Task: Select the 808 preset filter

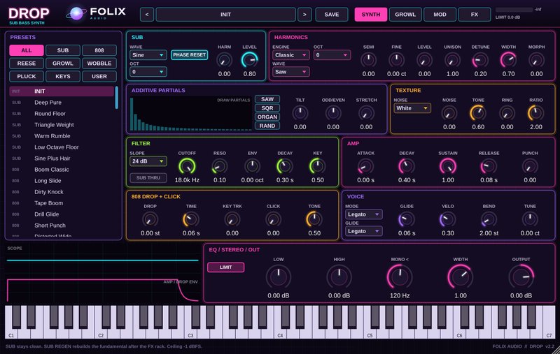Action: point(99,50)
